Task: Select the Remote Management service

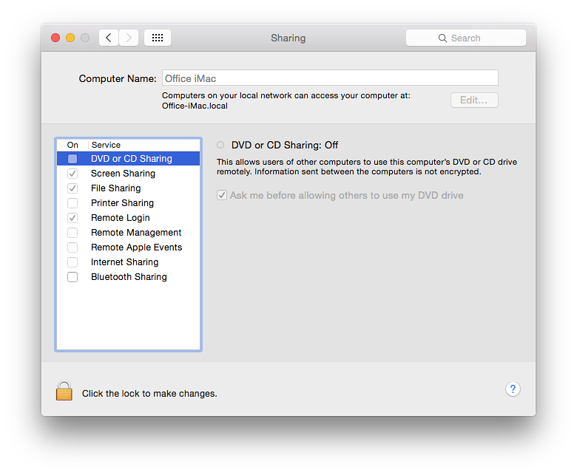Action: coord(128,233)
